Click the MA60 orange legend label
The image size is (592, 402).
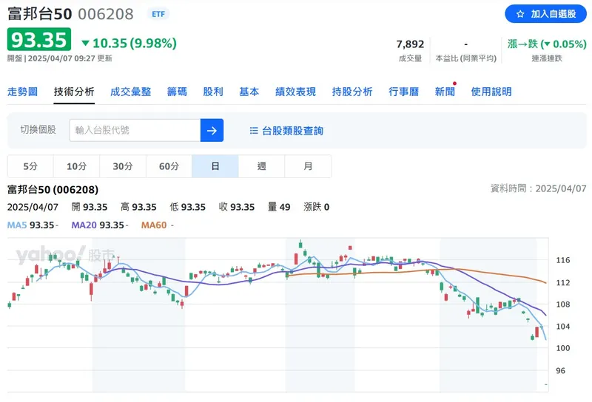coord(155,225)
